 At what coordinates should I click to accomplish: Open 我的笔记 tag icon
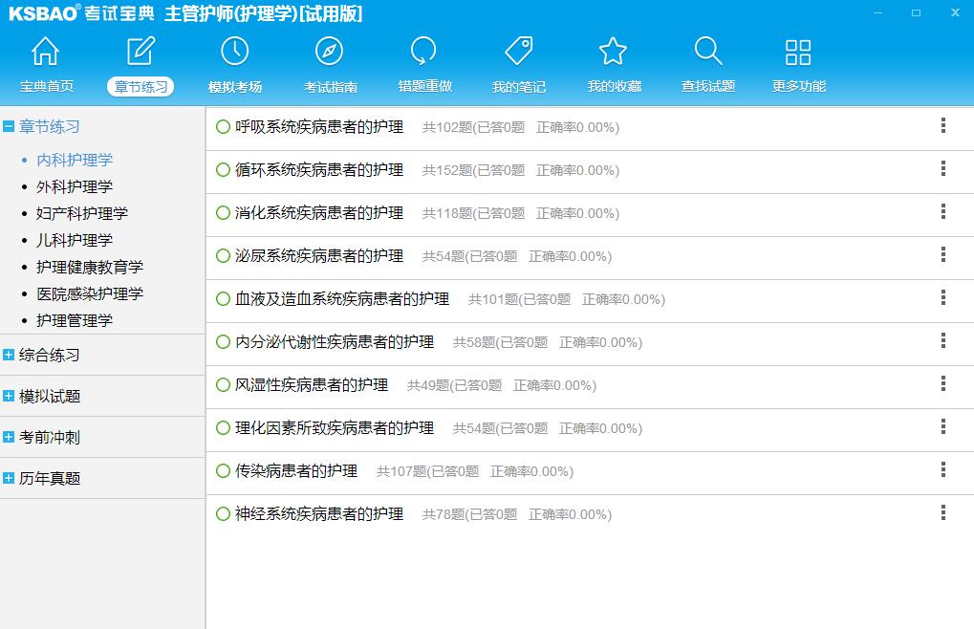pyautogui.click(x=518, y=52)
